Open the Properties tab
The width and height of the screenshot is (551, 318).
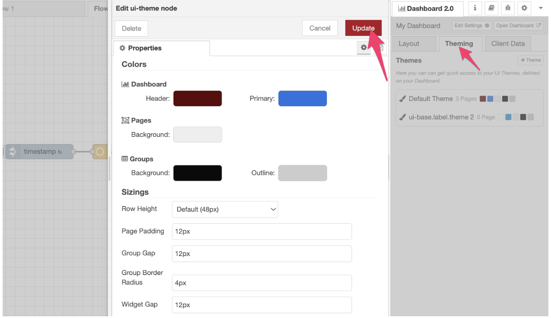161,48
